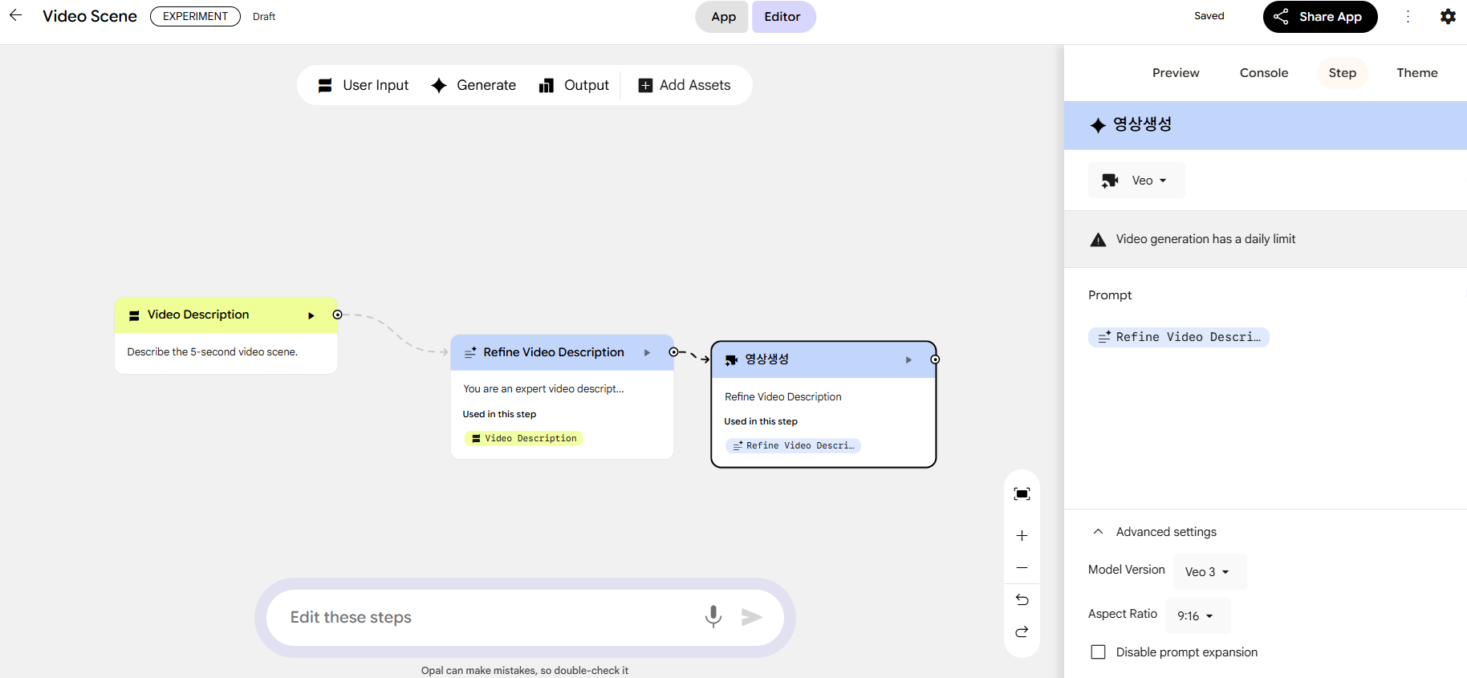Click the microphone icon in edit box
Viewport: 1467px width, 678px height.
[713, 616]
